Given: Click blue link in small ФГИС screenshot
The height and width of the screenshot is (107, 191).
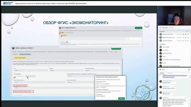Looking at the screenshot, I should [65, 43].
